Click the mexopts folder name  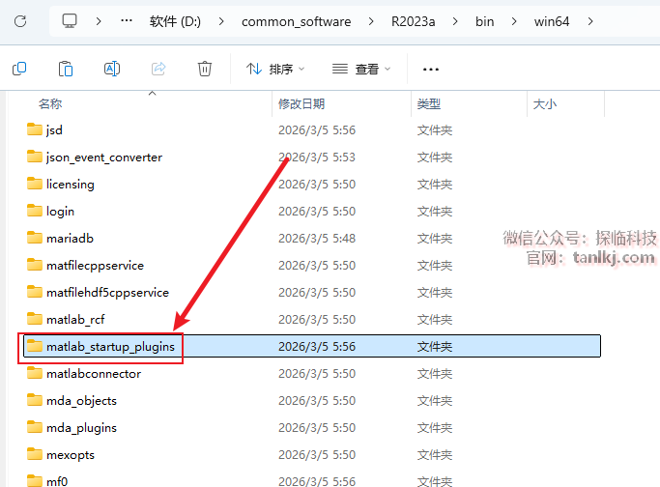pyautogui.click(x=71, y=455)
